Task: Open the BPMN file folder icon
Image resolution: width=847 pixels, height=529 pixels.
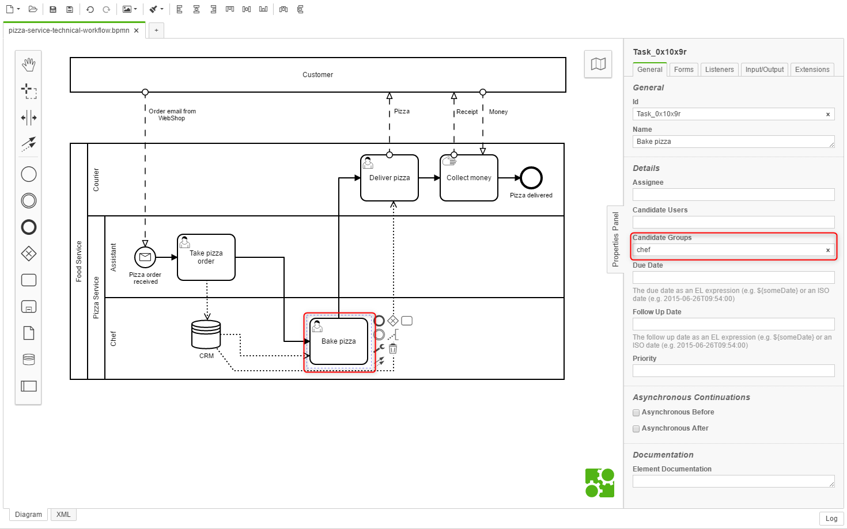Action: (33, 9)
